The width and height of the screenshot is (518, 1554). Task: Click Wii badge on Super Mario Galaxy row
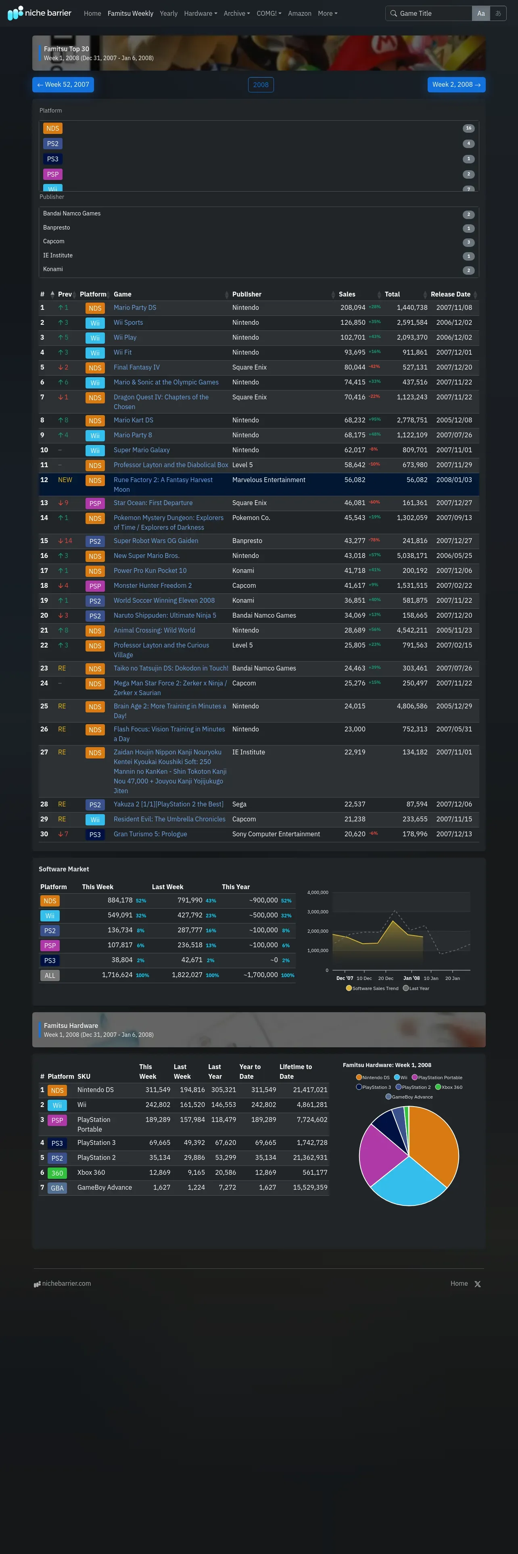tap(95, 451)
